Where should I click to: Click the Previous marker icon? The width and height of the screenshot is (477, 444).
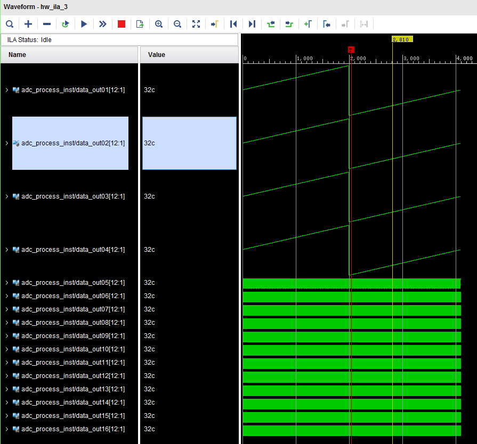click(x=327, y=24)
